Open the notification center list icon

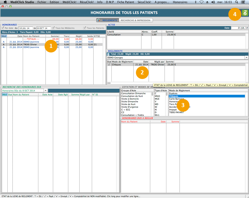[243, 2]
